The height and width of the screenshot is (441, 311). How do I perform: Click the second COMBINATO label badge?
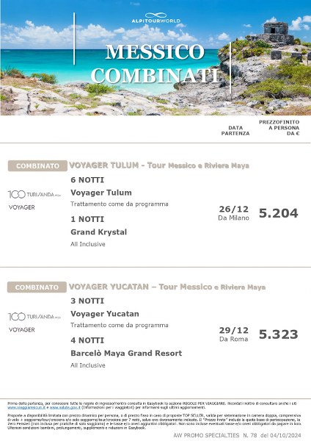37,287
